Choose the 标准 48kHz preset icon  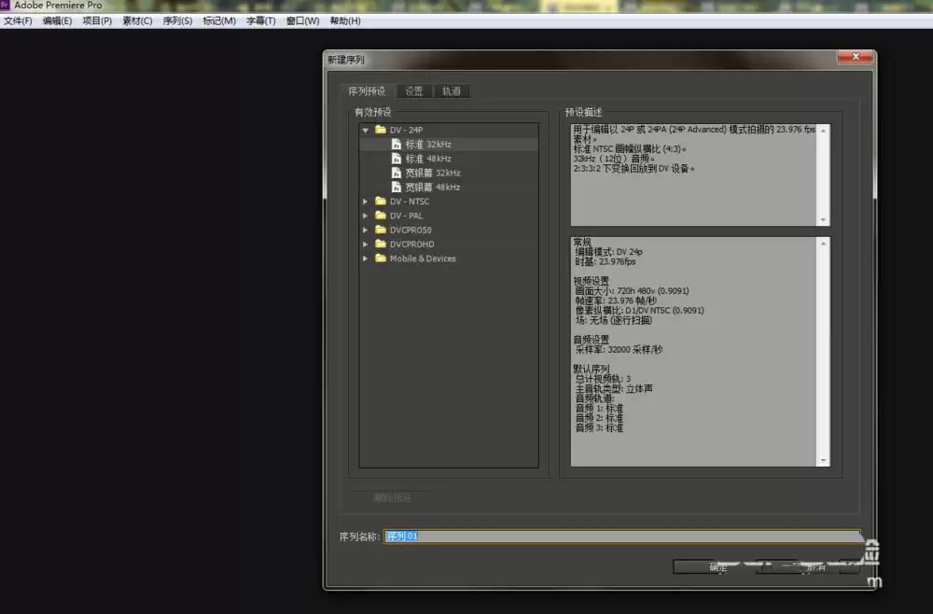397,159
